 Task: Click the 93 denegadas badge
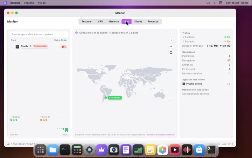[40, 46]
